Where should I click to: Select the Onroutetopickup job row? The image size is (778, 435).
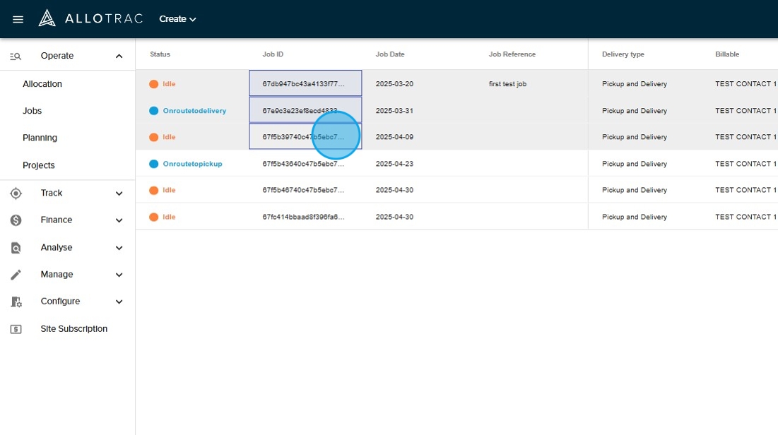(x=192, y=164)
